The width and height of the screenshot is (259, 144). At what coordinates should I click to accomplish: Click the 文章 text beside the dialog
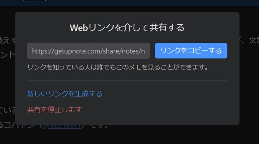(254, 41)
